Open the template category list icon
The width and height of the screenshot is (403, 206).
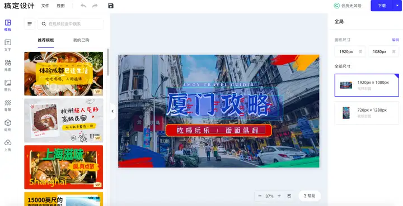coord(30,24)
